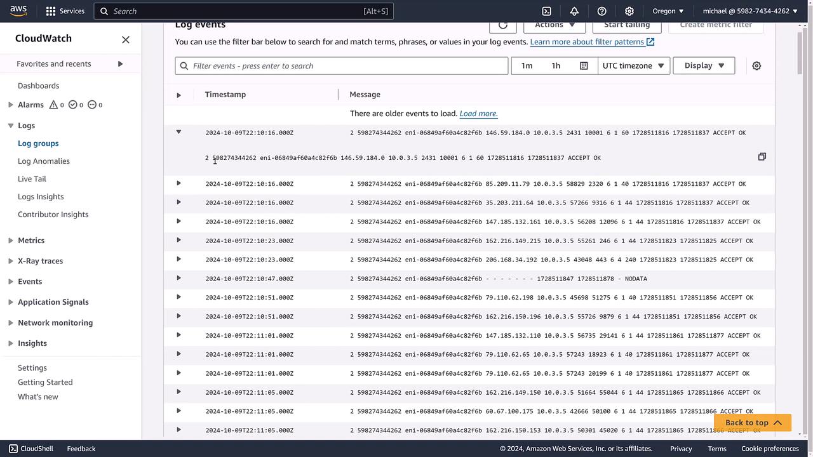
Task: Open Settings in the sidebar
Action: (x=32, y=368)
